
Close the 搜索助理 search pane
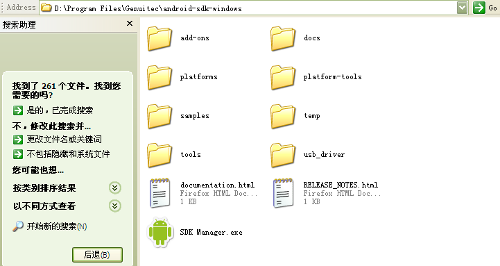[x=130, y=24]
